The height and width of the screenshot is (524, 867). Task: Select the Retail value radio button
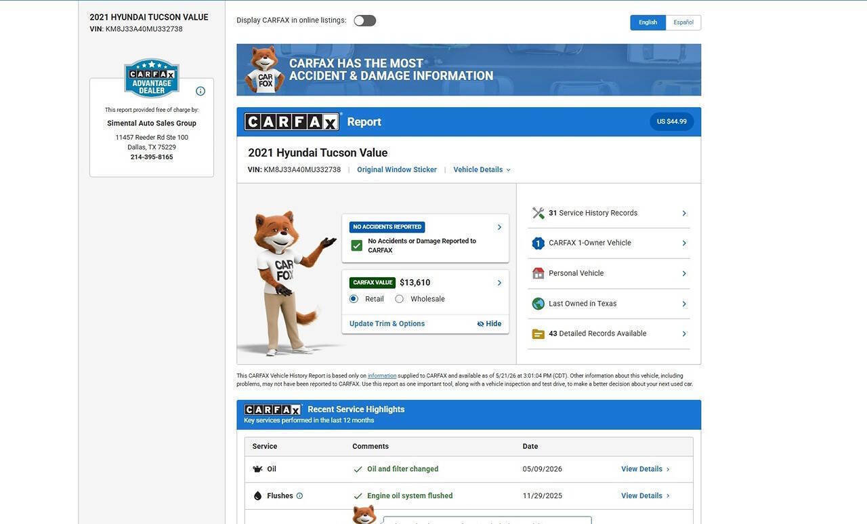[x=354, y=299]
